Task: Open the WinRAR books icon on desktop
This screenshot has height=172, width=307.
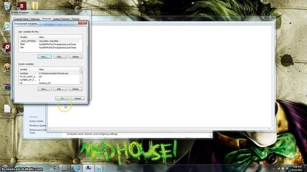Action: 7,87
